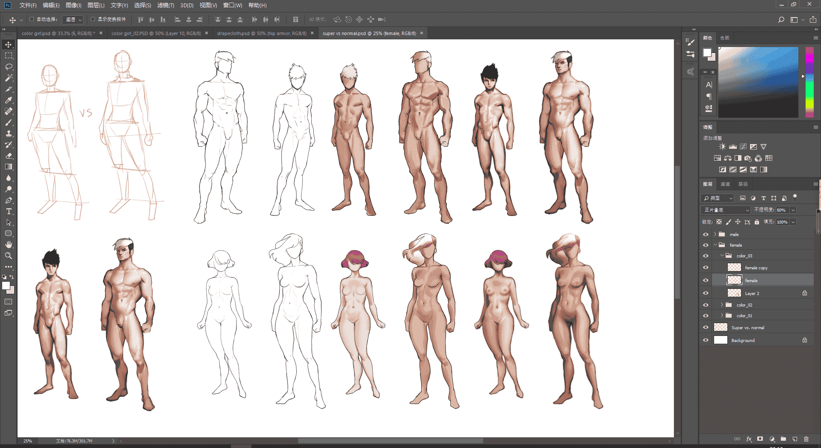Collapse the female layer group
821x448 pixels.
coord(715,245)
